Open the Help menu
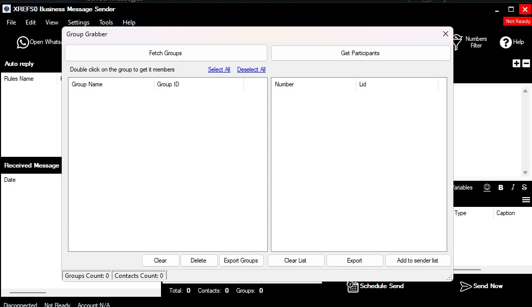This screenshot has height=307, width=532. (129, 22)
